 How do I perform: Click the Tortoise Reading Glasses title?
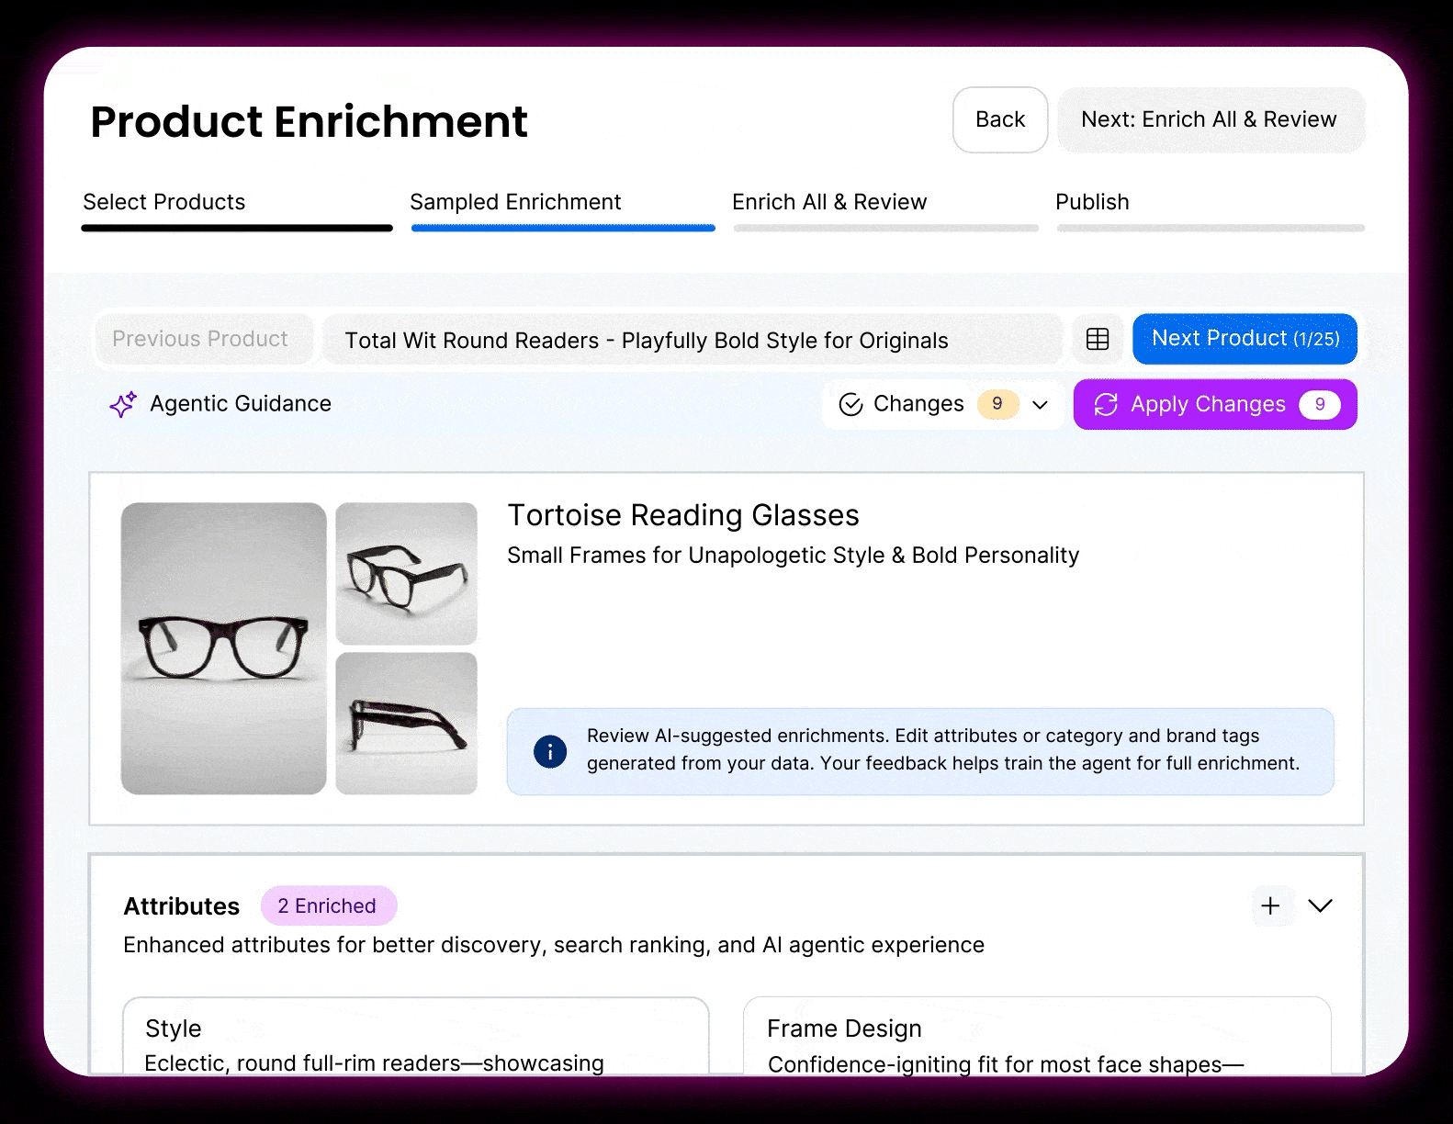pyautogui.click(x=683, y=515)
